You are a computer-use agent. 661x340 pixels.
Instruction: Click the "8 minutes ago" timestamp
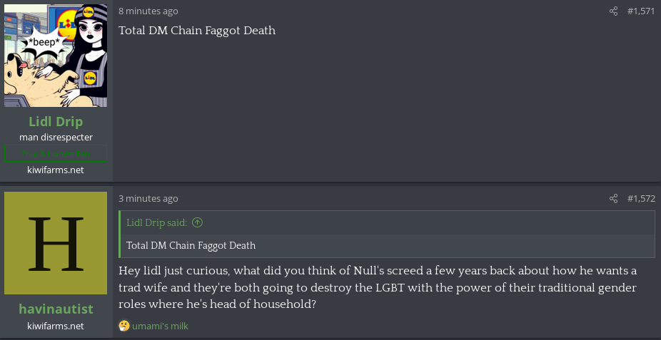click(148, 11)
